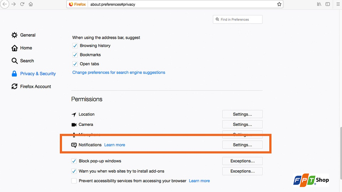
Task: Click the Privacy & Security lock icon
Action: click(x=14, y=73)
